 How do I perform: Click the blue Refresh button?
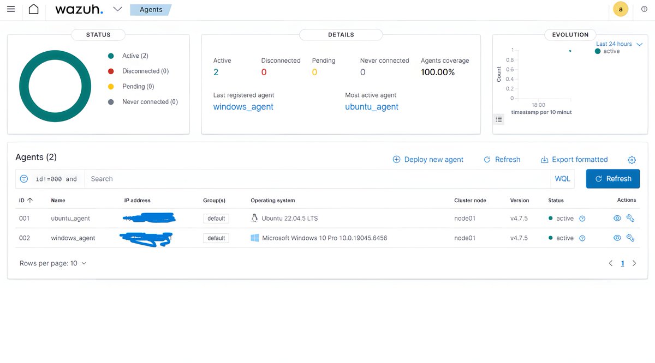(x=613, y=179)
